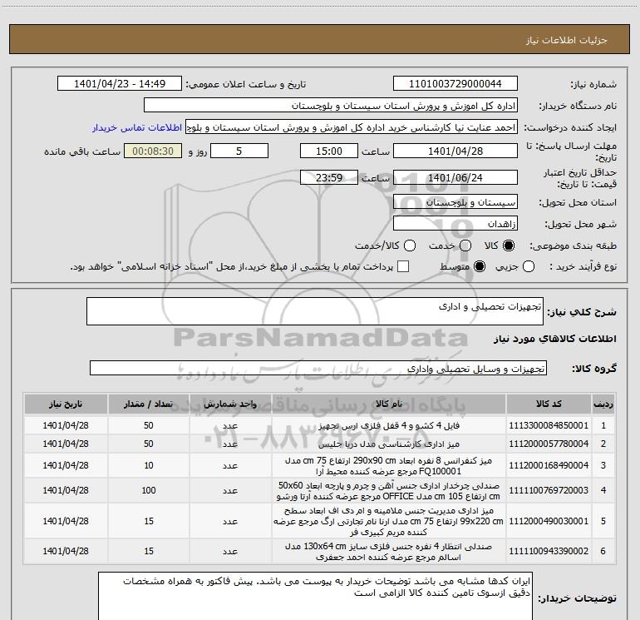
Task: Click the نوع فرآیند خرید label
Action: coord(583,266)
